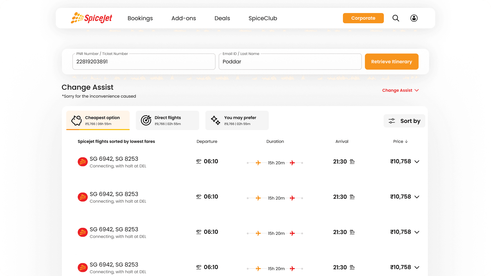The image size is (491, 276).
Task: Click the SpiceJet logo
Action: click(x=91, y=18)
